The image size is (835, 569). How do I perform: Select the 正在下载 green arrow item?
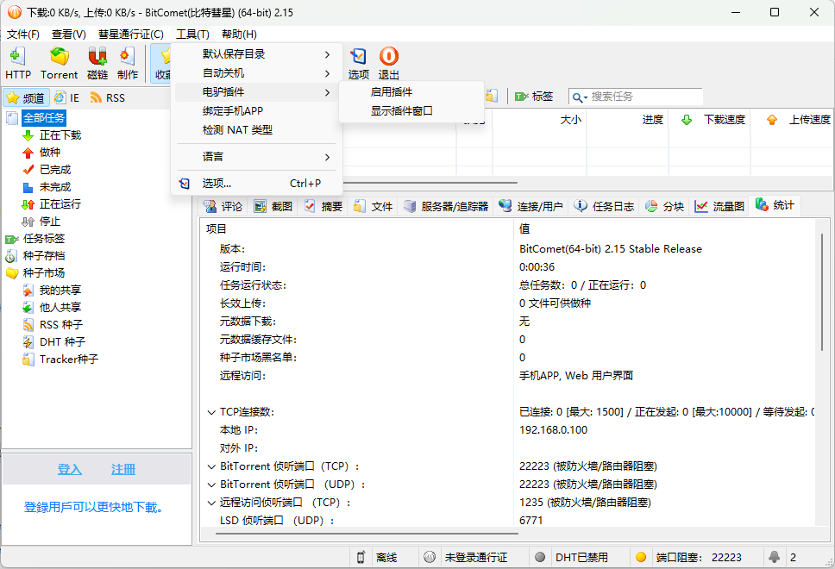[x=52, y=135]
